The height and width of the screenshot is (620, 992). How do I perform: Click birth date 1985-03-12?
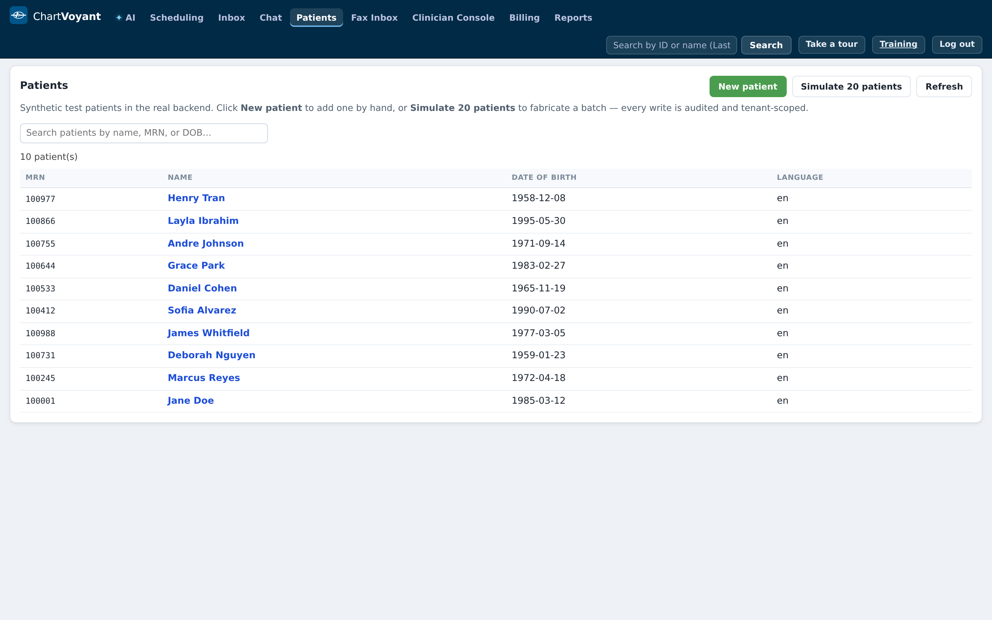click(x=538, y=401)
